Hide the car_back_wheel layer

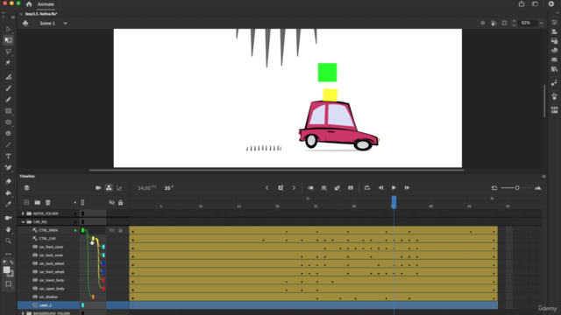[35, 263]
